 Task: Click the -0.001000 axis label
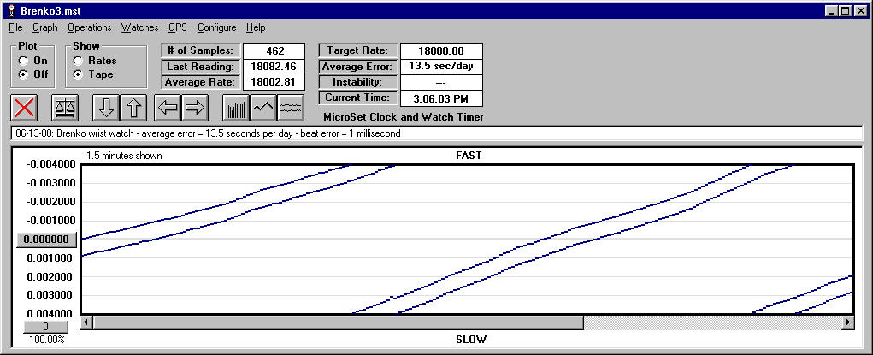click(51, 221)
